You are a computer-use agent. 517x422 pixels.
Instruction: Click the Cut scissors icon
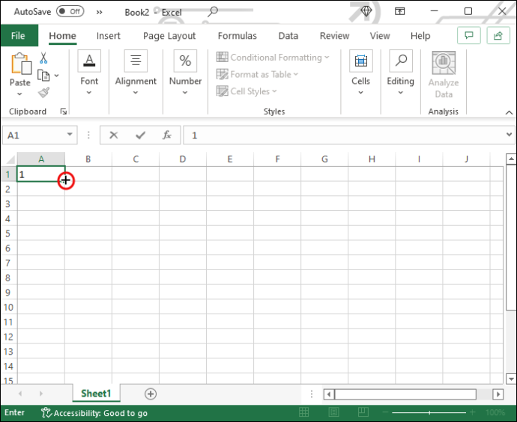(x=43, y=58)
